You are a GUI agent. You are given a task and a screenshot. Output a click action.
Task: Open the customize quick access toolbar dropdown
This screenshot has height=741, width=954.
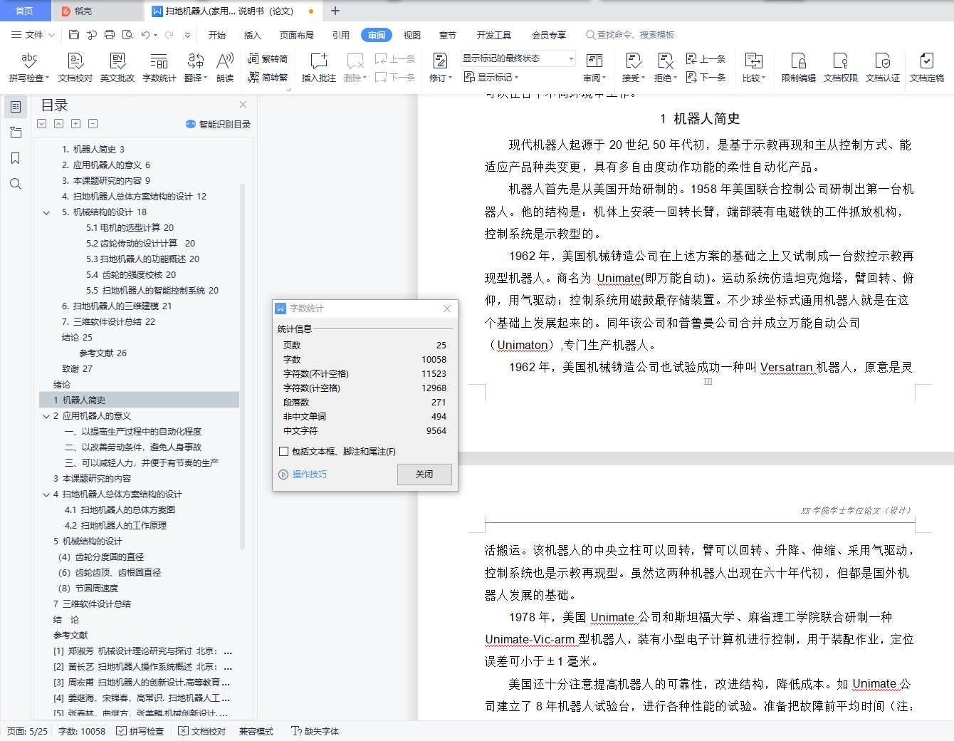187,35
